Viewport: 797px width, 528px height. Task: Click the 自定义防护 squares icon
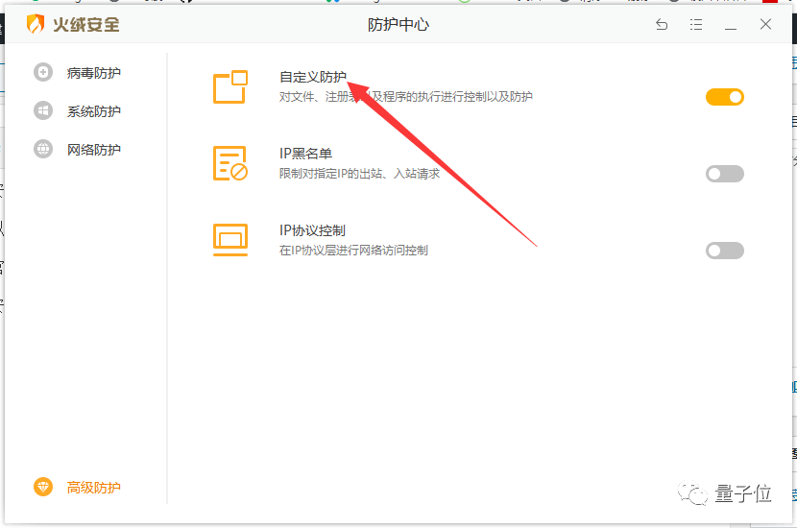[x=230, y=87]
